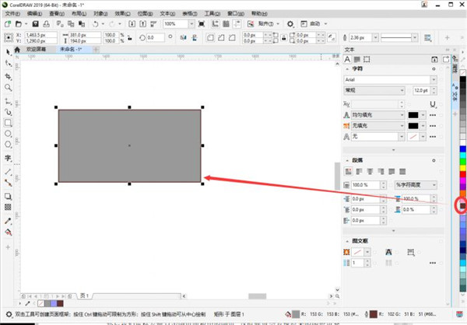Select the Pick tool in toolbox

(x=8, y=52)
